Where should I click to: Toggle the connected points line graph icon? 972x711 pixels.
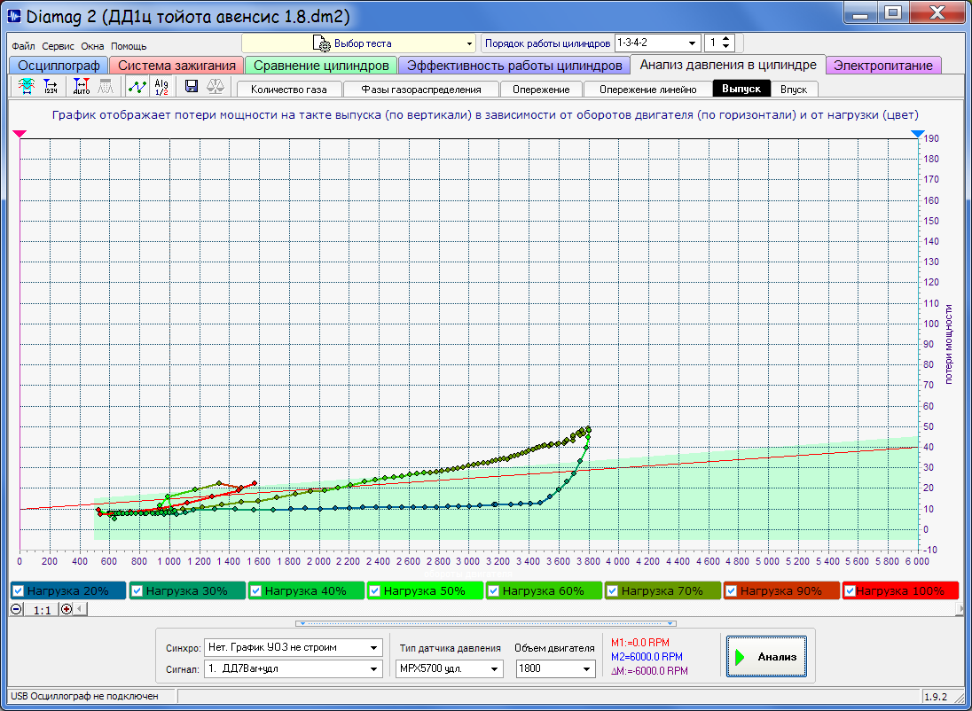[137, 86]
